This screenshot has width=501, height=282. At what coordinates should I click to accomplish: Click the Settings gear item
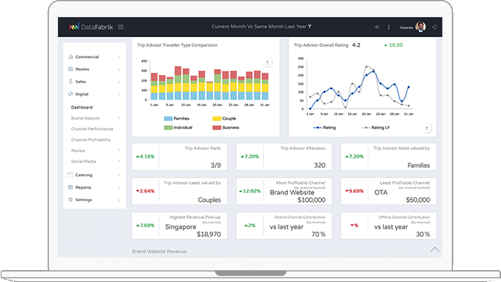(x=94, y=200)
